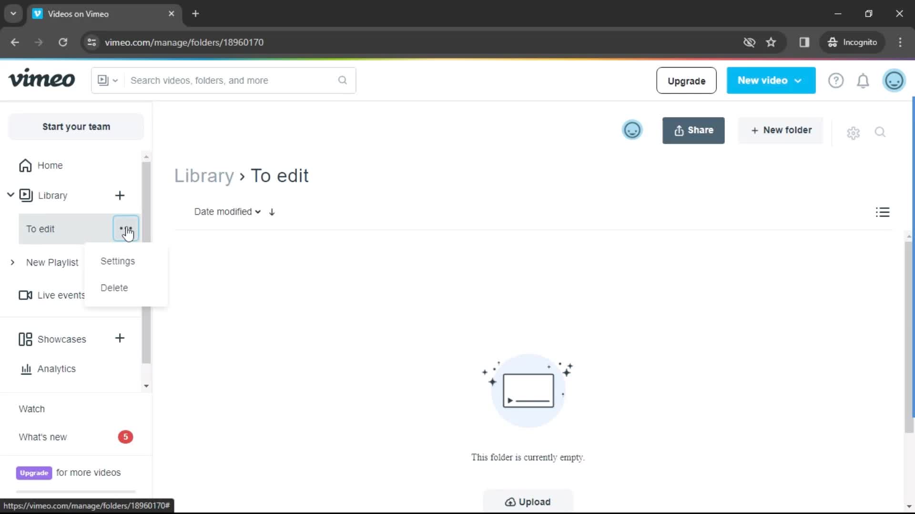Image resolution: width=915 pixels, height=514 pixels.
Task: Open Analytics in the sidebar
Action: tap(48, 369)
